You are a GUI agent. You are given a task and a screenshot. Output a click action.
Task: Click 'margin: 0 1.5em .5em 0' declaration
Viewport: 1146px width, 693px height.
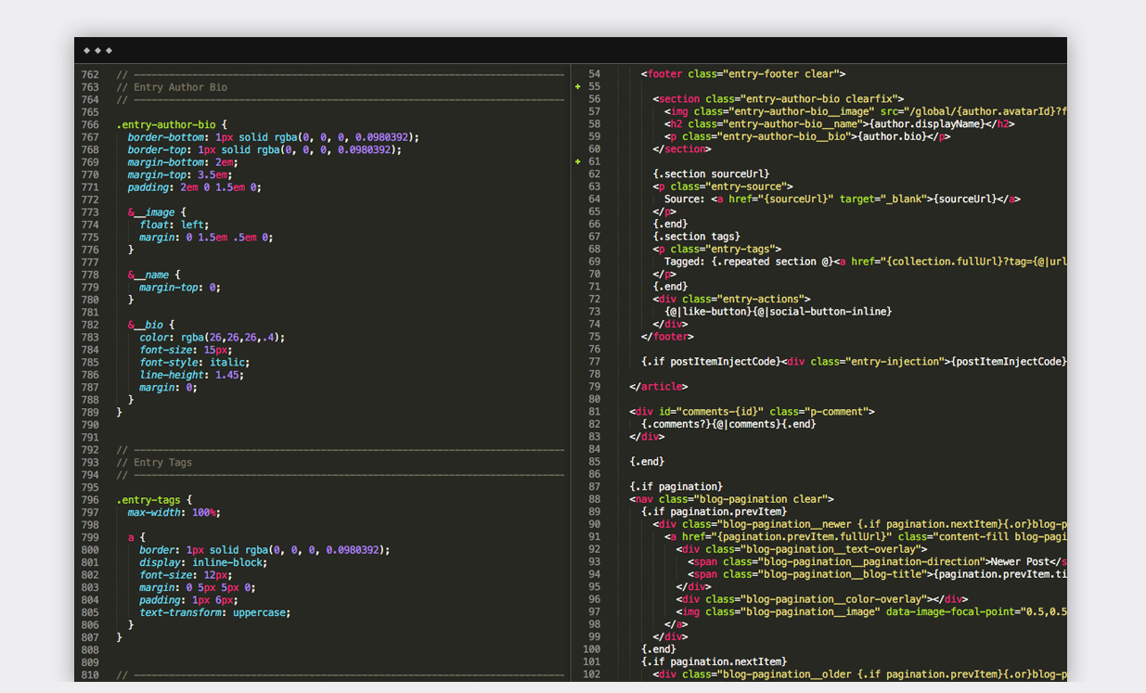pos(207,237)
